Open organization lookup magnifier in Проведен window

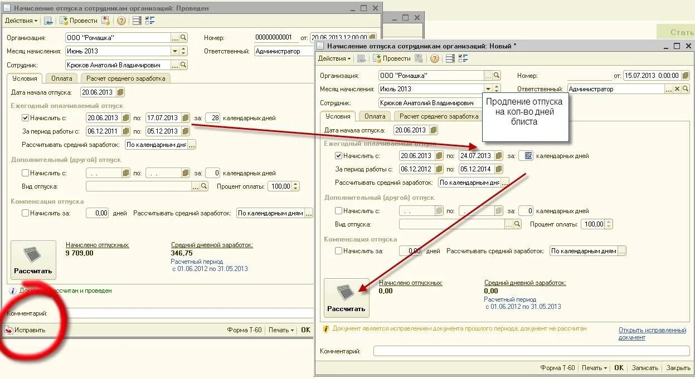click(183, 38)
